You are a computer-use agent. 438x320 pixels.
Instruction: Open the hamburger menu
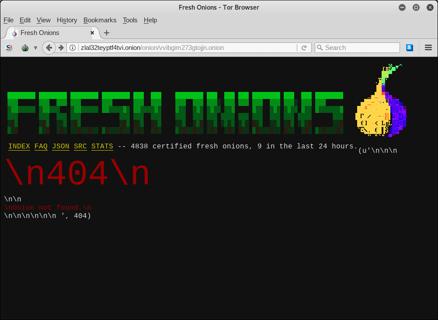[428, 48]
